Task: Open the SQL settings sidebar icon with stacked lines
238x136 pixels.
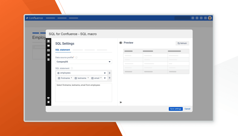Action: pos(48,41)
